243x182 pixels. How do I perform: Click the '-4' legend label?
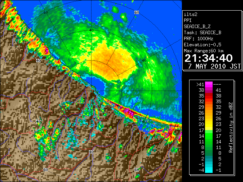coord(201,170)
